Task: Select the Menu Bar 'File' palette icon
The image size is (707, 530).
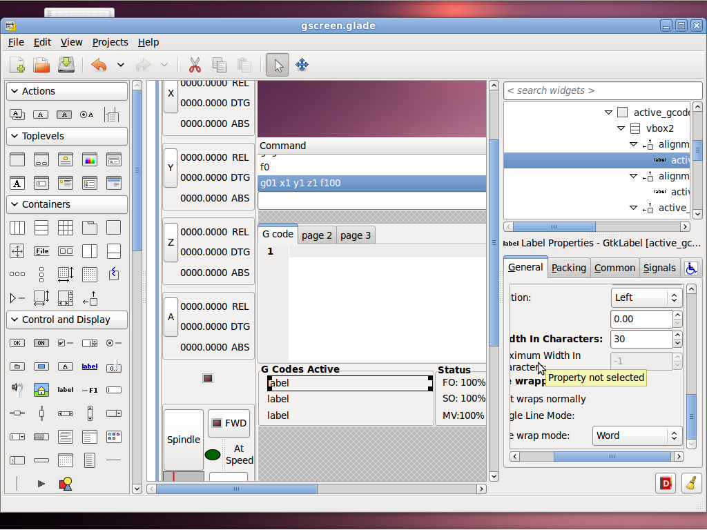Action: click(x=41, y=251)
